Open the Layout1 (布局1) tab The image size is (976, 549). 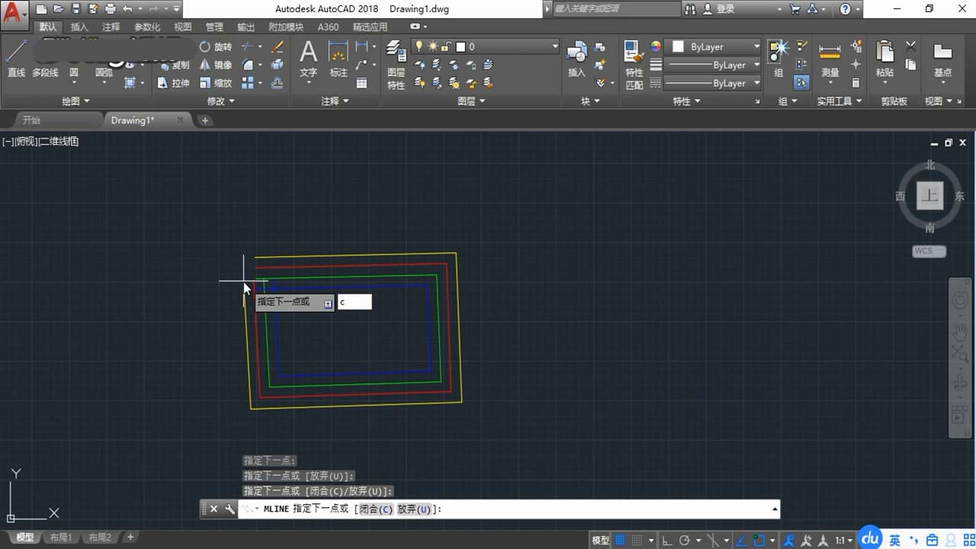click(x=60, y=538)
